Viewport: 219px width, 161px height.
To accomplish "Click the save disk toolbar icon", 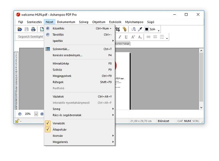I will coord(27,29).
